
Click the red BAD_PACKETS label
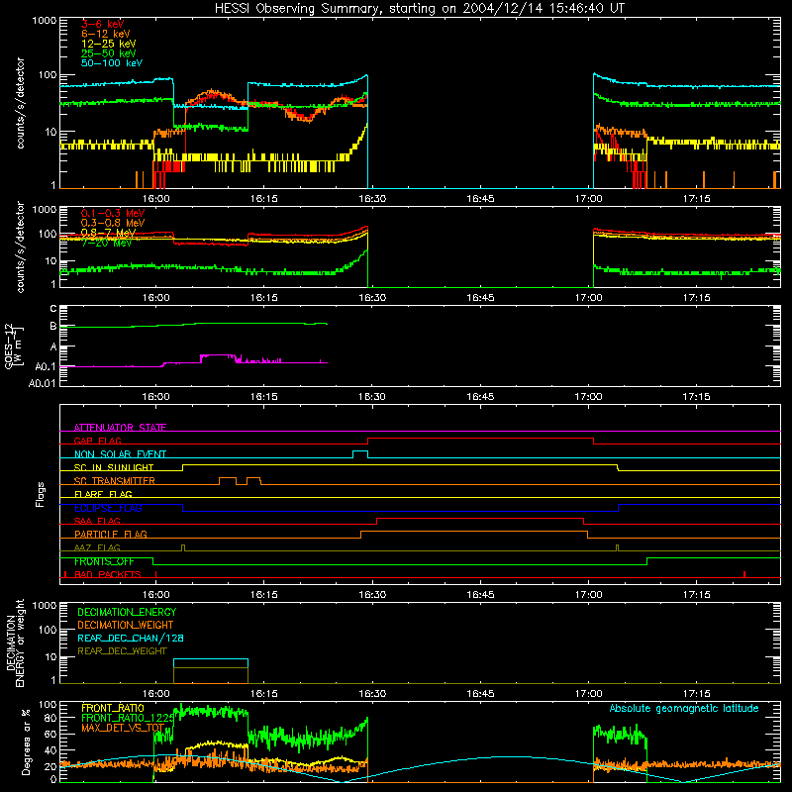(108, 574)
